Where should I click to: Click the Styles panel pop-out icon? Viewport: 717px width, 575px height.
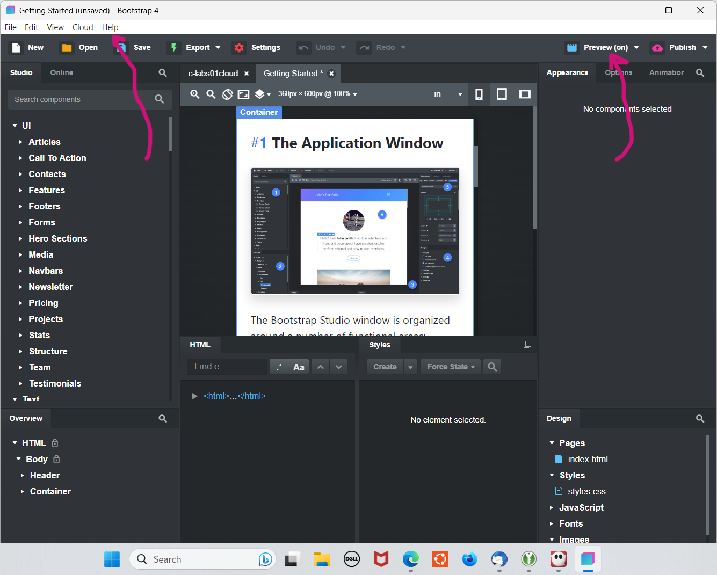pyautogui.click(x=527, y=345)
